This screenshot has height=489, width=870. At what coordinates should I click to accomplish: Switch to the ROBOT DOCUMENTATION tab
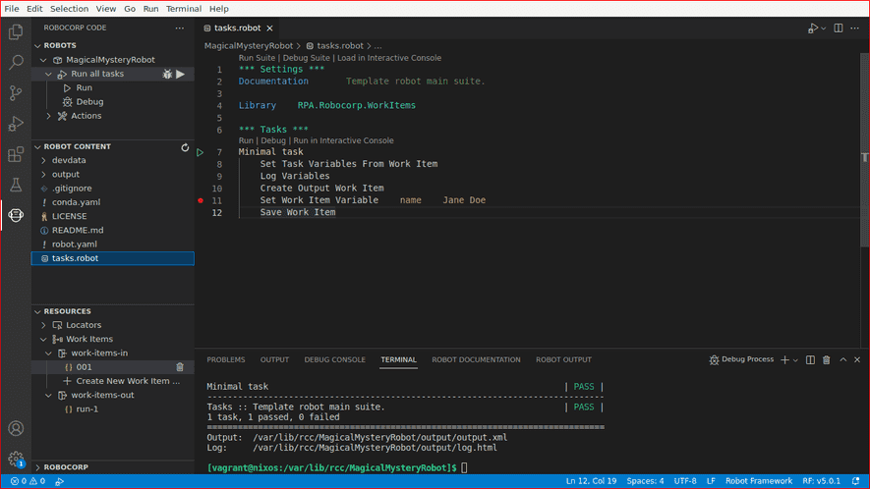pyautogui.click(x=476, y=359)
